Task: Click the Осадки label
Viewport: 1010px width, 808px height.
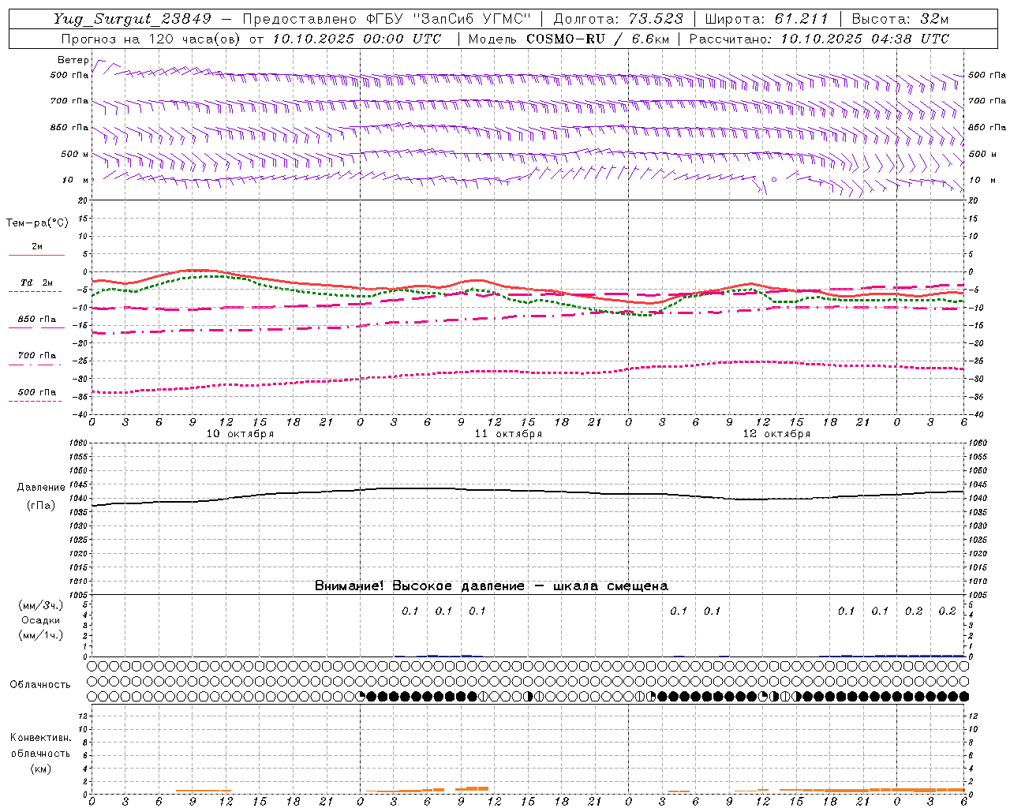Action: click(x=40, y=620)
